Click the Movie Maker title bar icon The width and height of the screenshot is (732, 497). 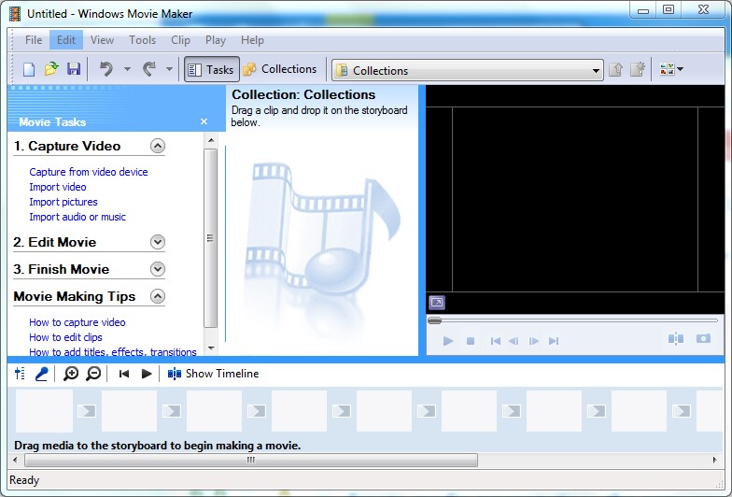click(16, 14)
